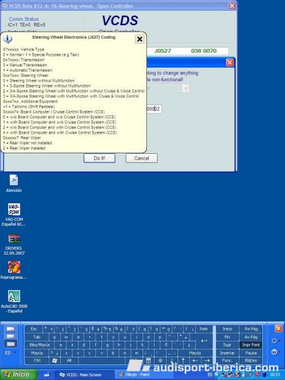Open the on-screen keyboard help question icon
The image size is (285, 380).
point(274,352)
